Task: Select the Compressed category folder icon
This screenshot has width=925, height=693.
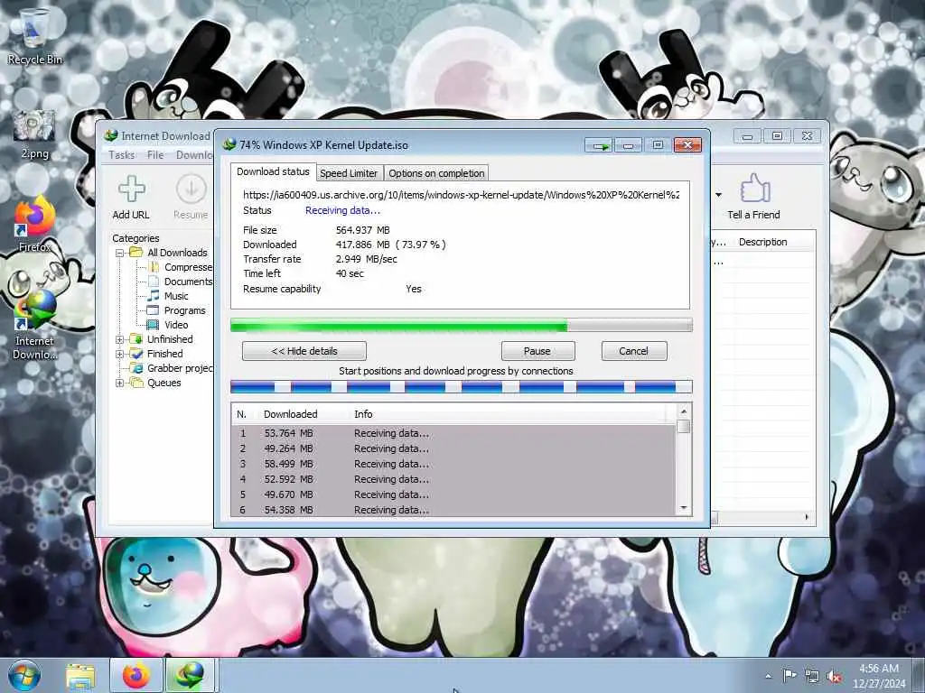Action: coord(154,267)
